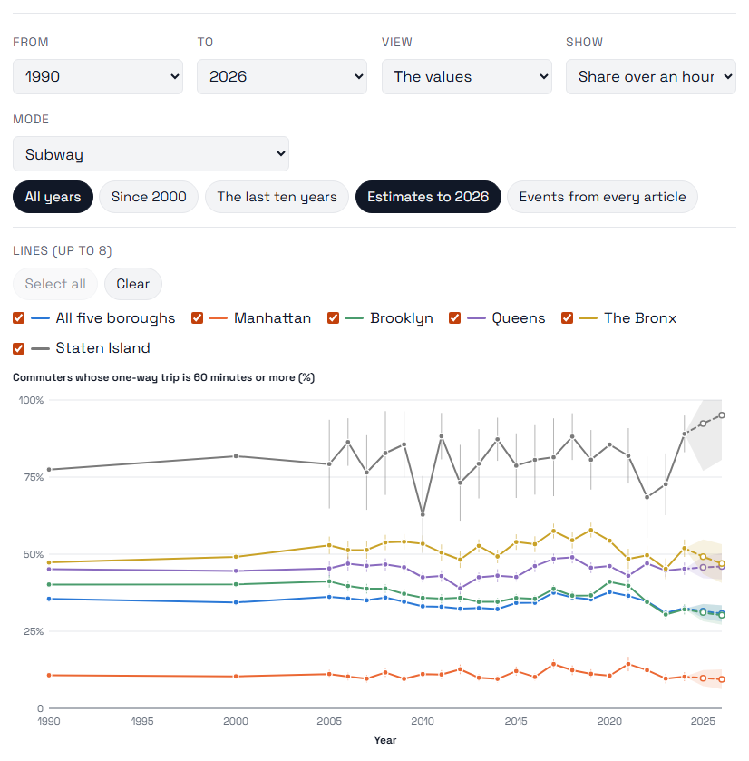Uncheck the Queens line checkbox

(x=454, y=317)
